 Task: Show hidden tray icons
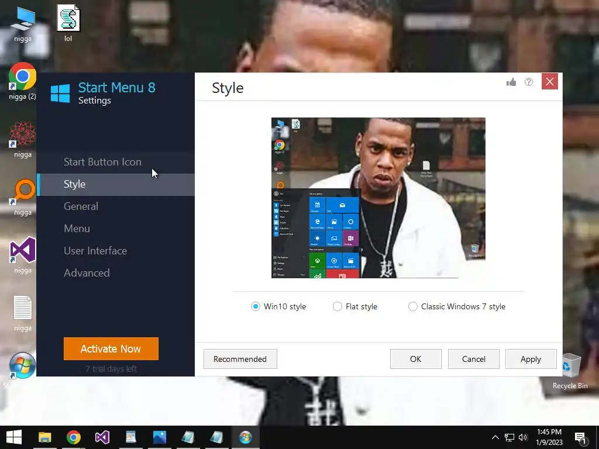click(x=495, y=437)
